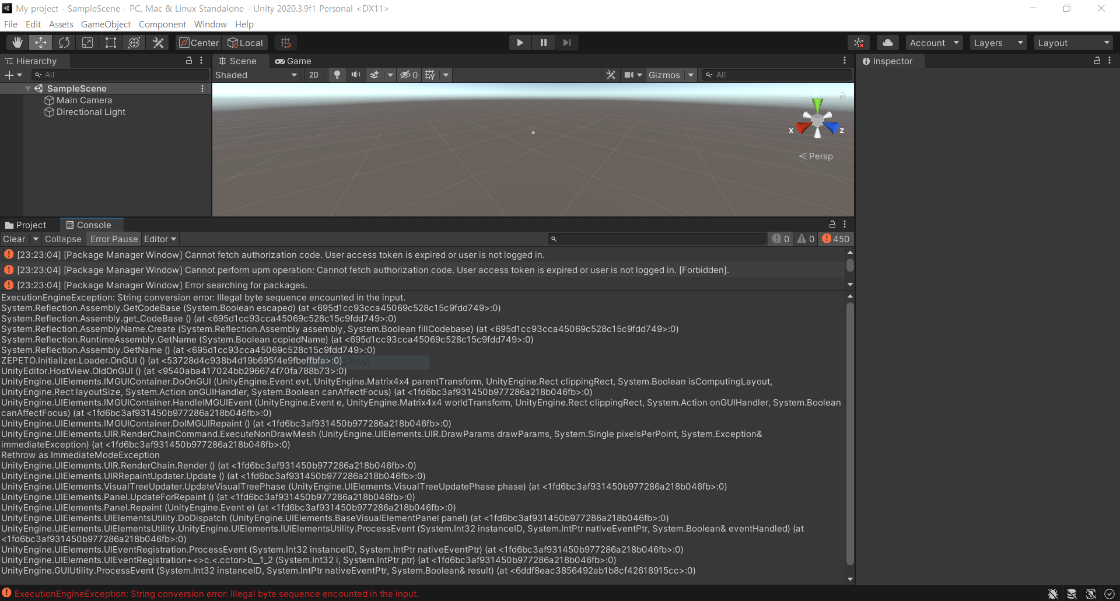Switch to the Game tab
This screenshot has height=601, width=1120.
point(293,61)
